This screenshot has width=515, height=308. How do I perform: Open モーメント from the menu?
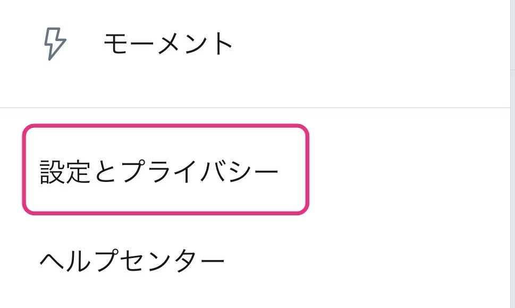pos(168,44)
